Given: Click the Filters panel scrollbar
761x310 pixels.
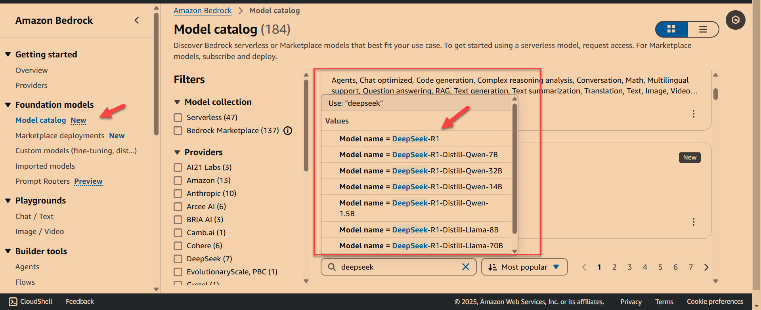Looking at the screenshot, I should point(306,126).
